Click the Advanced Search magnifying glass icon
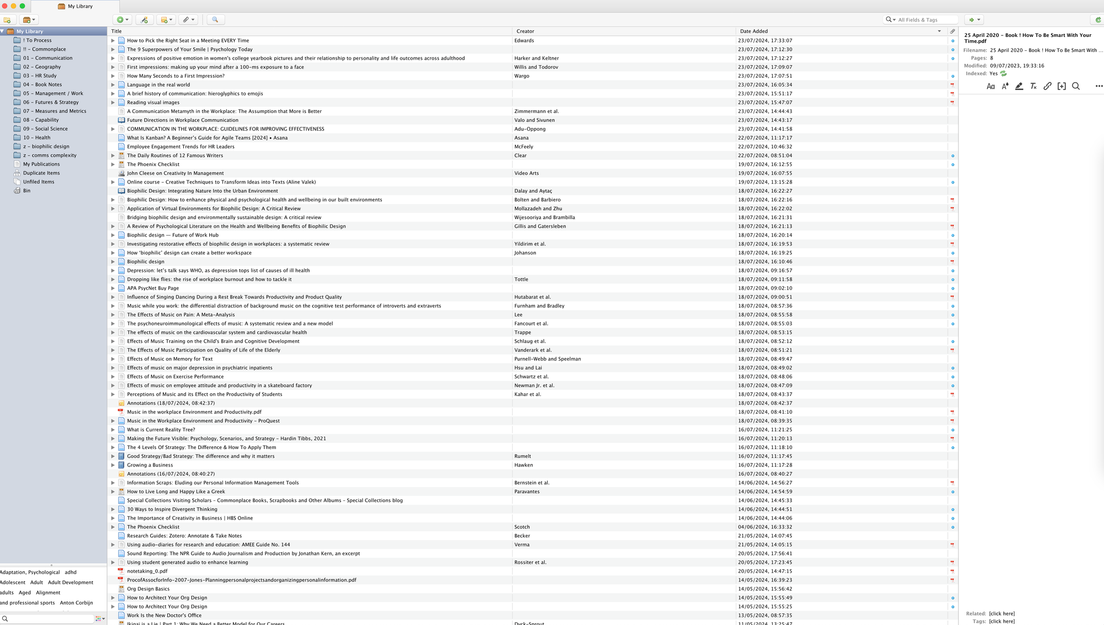Screen dimensions: 1104x625 tap(215, 19)
